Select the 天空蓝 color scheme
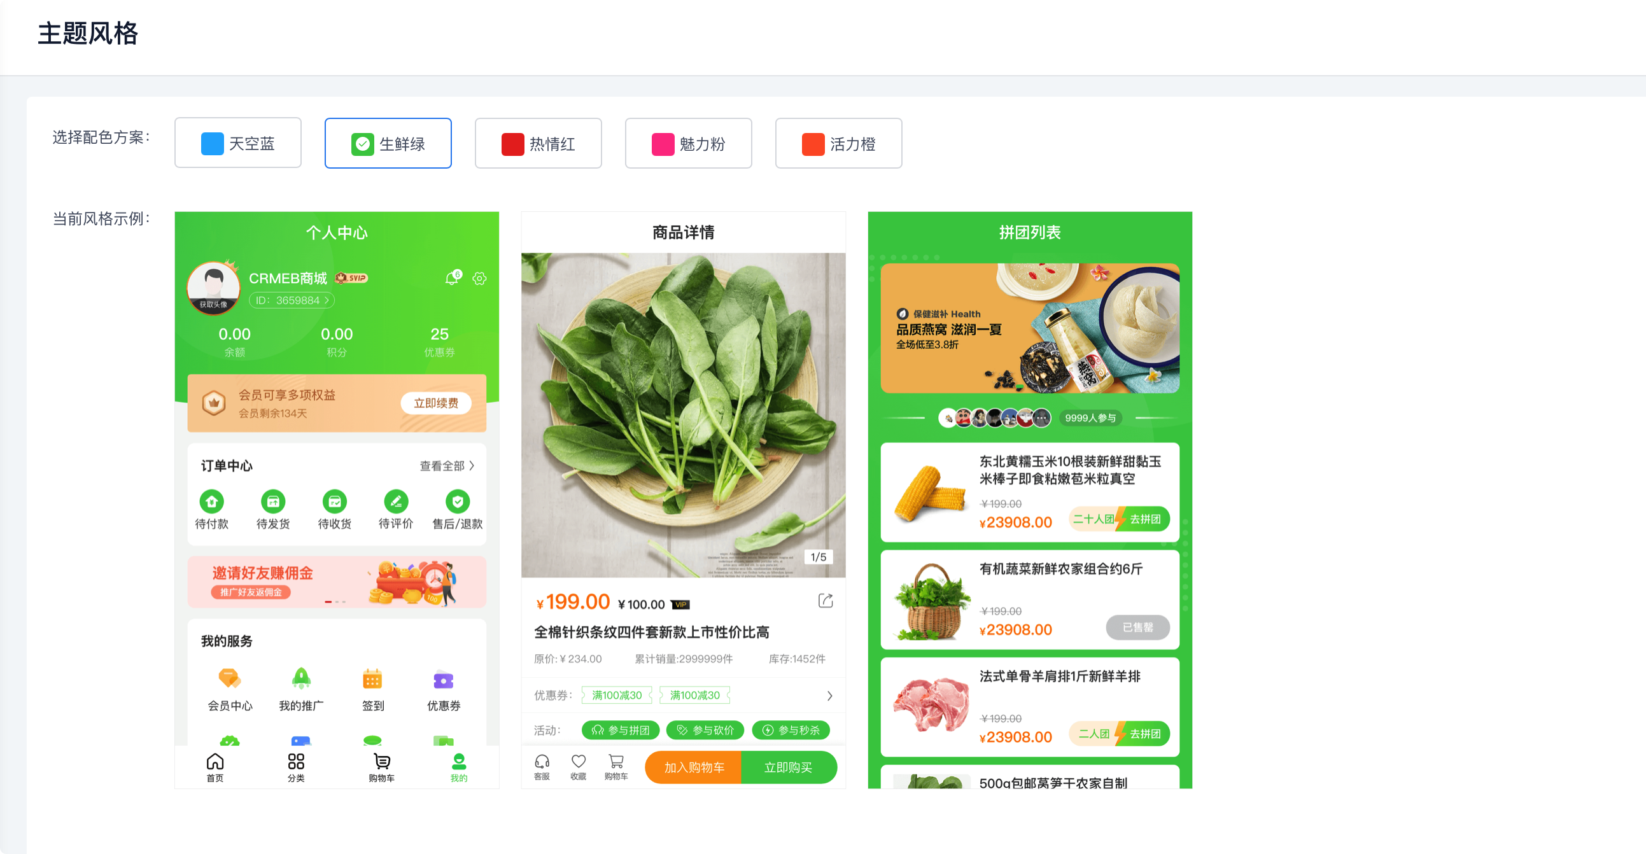 (x=237, y=143)
